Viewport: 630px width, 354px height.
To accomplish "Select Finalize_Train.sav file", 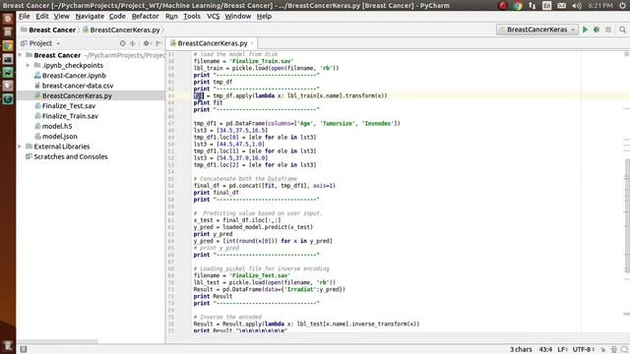I will click(70, 116).
